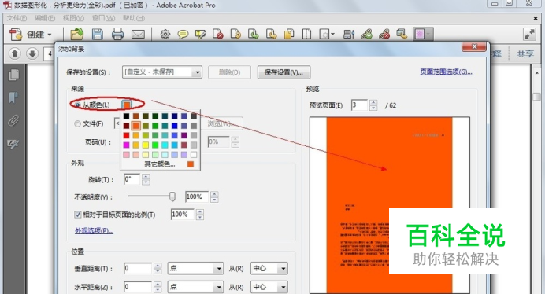Screen dimensions: 545x294
Task: Click the edit object tool icon
Action: tap(402, 35)
